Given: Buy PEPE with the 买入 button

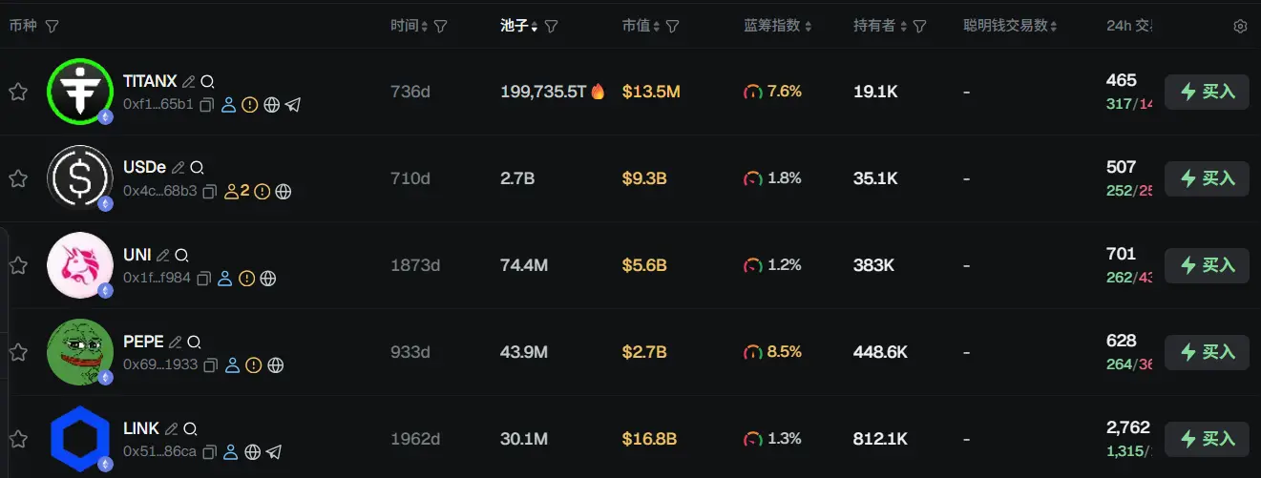Looking at the screenshot, I should tap(1207, 353).
